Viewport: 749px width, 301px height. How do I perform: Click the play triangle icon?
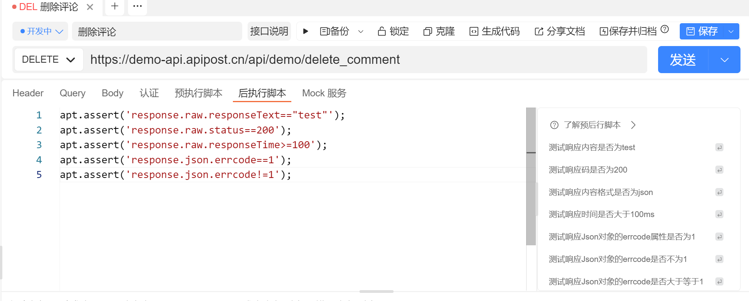pos(306,31)
